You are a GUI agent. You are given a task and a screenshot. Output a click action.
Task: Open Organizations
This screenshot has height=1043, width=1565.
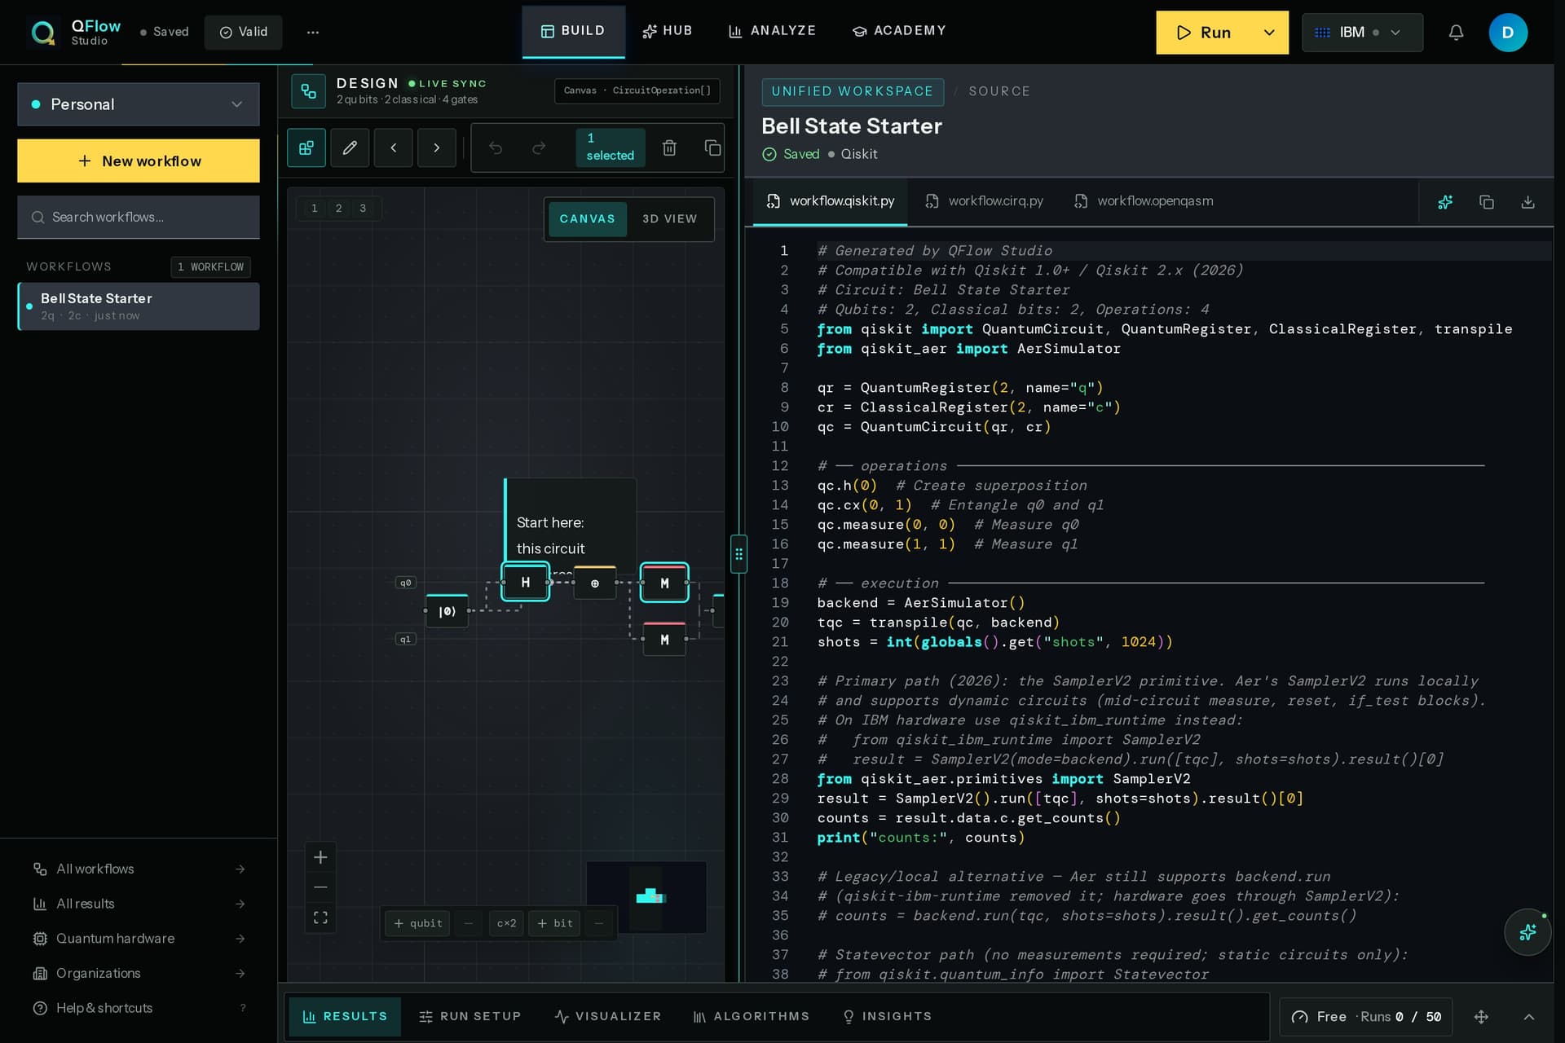(139, 974)
